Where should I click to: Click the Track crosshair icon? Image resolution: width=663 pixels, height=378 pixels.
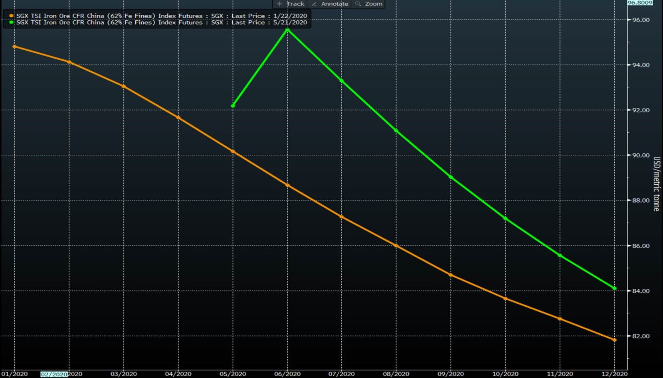click(279, 4)
